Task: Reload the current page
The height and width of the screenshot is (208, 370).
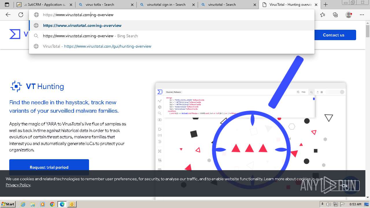Action: pos(21,15)
